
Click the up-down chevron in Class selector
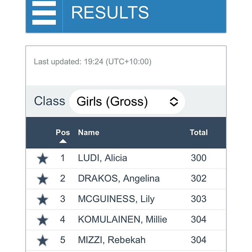[174, 102]
